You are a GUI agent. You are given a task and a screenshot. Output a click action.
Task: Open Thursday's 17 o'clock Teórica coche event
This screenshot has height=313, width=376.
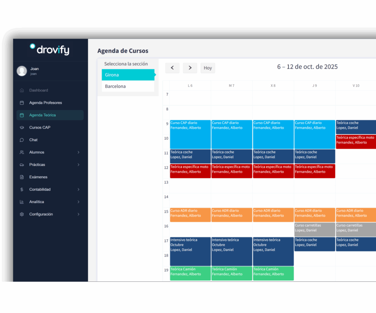point(315,244)
